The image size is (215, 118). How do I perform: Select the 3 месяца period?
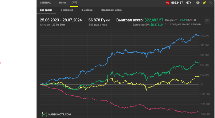pos(87,10)
